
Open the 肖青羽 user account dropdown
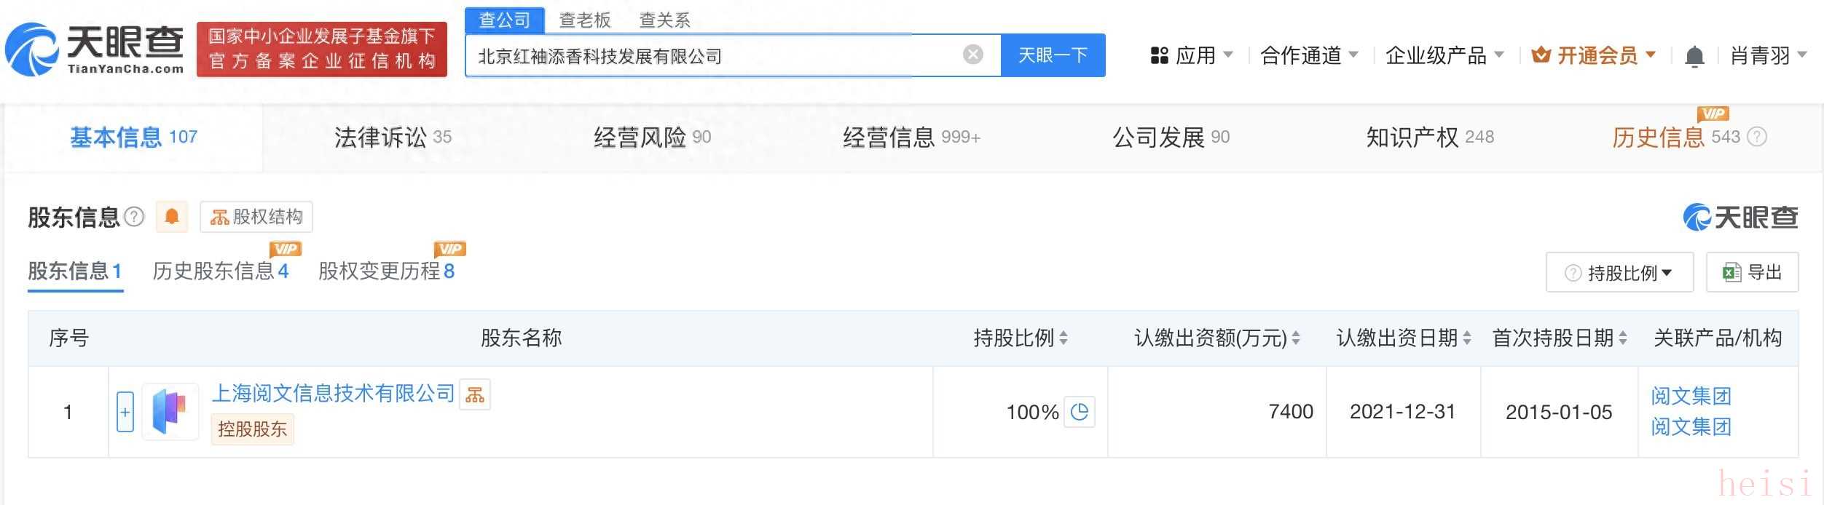click(1768, 55)
